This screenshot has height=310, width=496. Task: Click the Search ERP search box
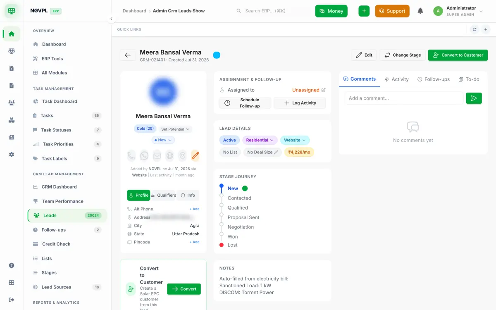coord(273,11)
